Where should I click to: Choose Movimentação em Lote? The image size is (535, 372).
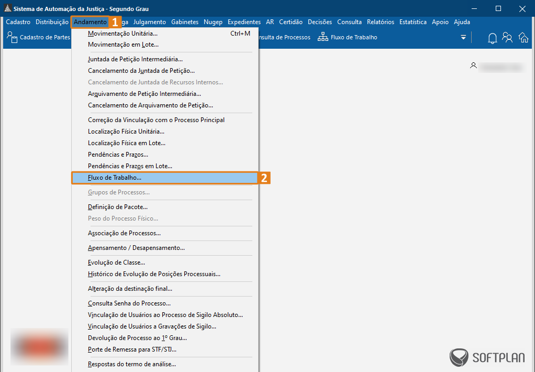click(165, 45)
